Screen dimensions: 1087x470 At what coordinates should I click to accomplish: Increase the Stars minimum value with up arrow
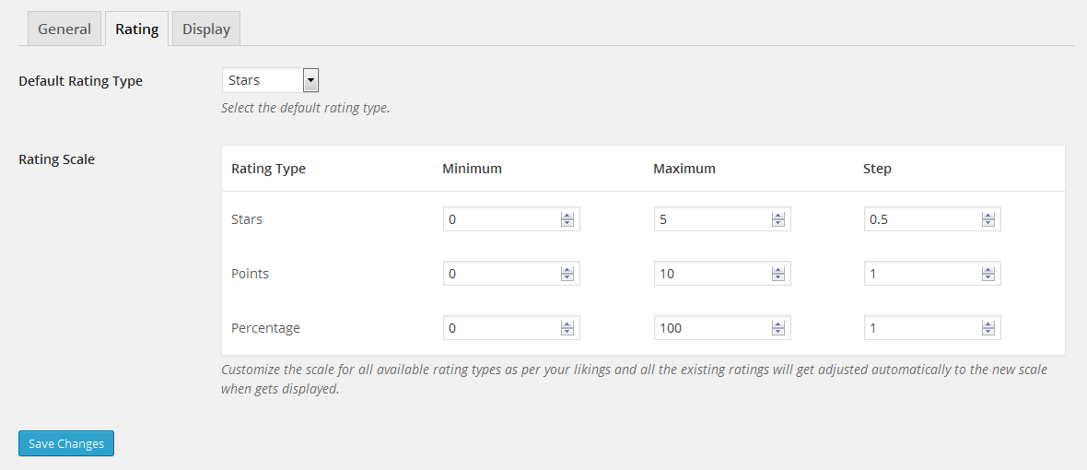coord(567,216)
